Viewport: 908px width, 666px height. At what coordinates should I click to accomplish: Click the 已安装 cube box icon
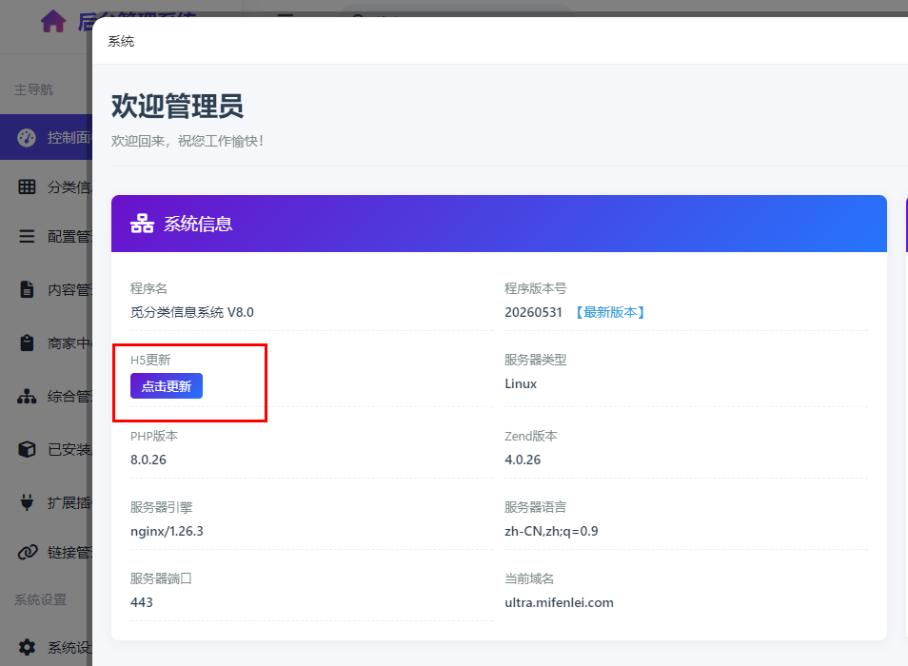coord(27,450)
